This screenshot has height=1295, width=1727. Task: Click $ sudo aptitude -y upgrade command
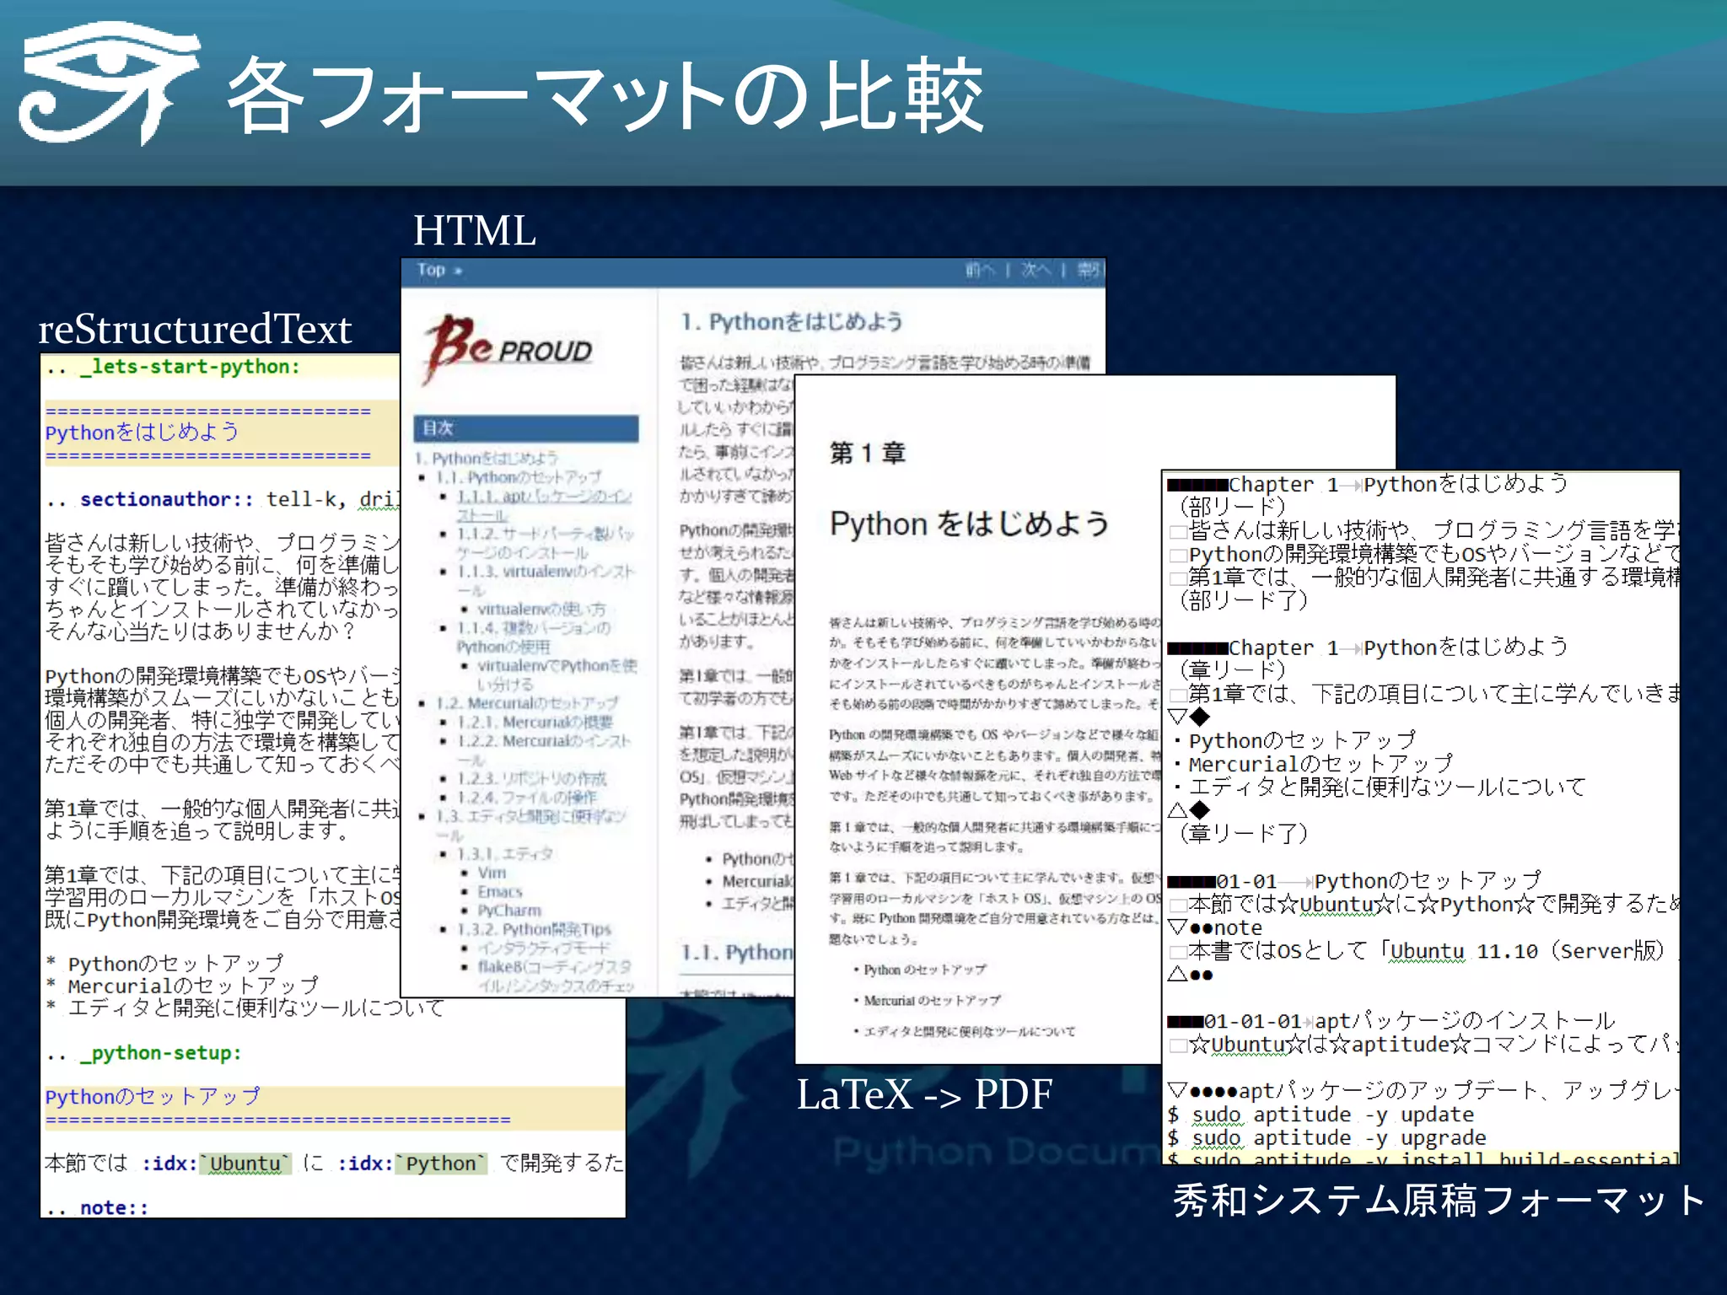[1326, 1138]
